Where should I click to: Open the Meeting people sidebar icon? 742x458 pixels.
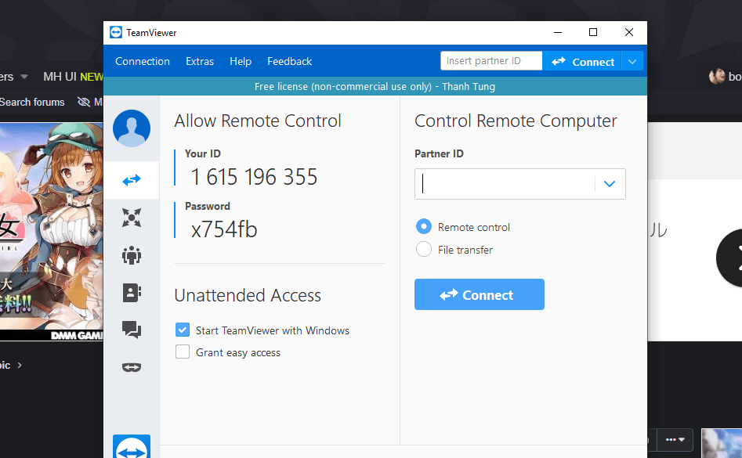point(132,255)
